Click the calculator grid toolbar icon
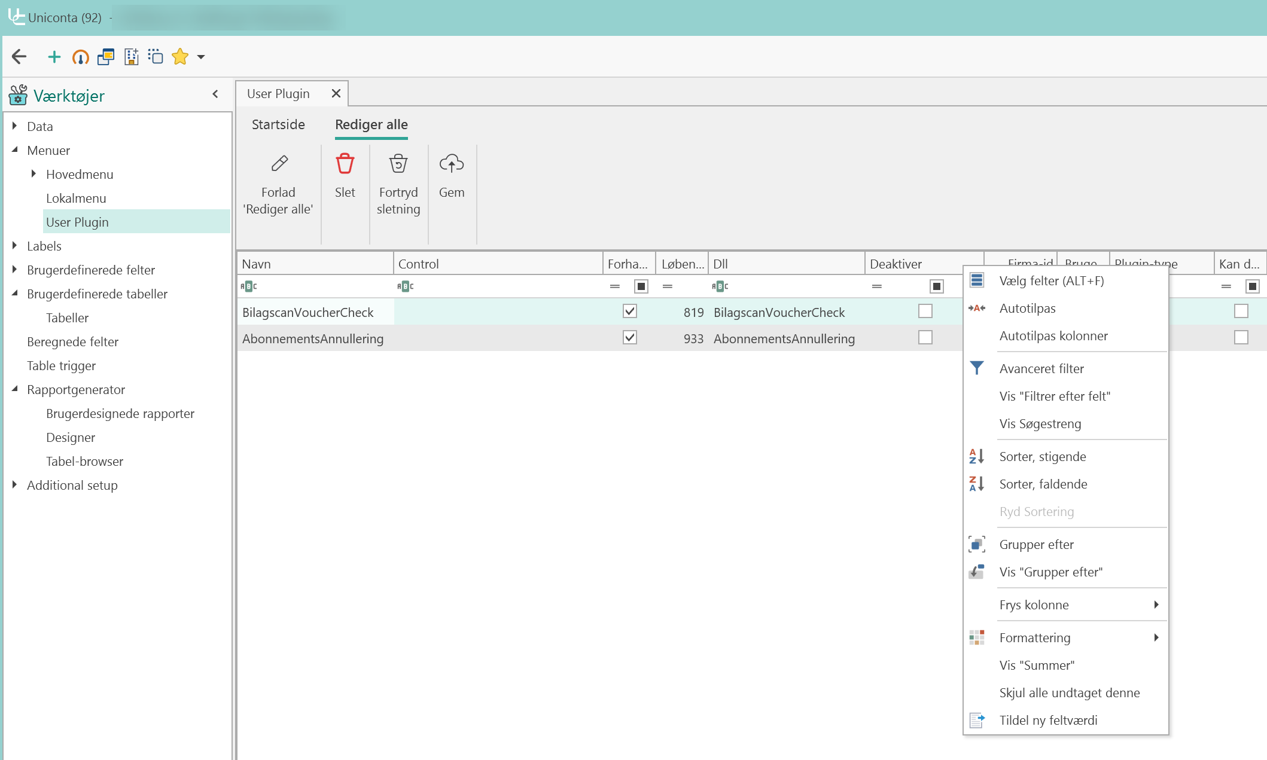 point(131,57)
